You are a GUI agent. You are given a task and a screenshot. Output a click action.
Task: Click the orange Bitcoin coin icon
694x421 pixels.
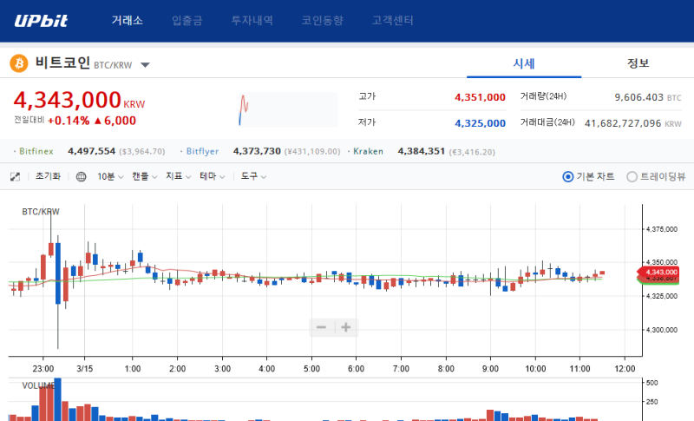19,63
